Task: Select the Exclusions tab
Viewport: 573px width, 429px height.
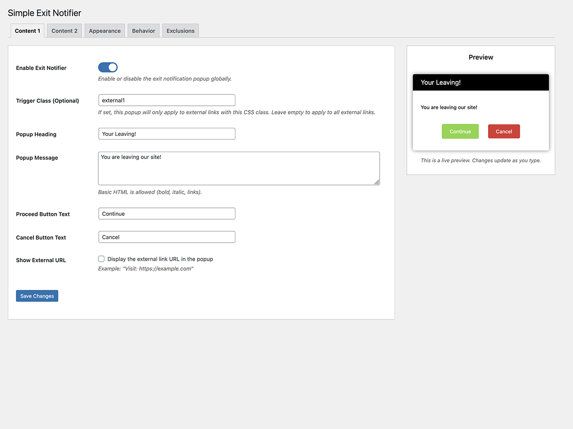Action: 180,31
